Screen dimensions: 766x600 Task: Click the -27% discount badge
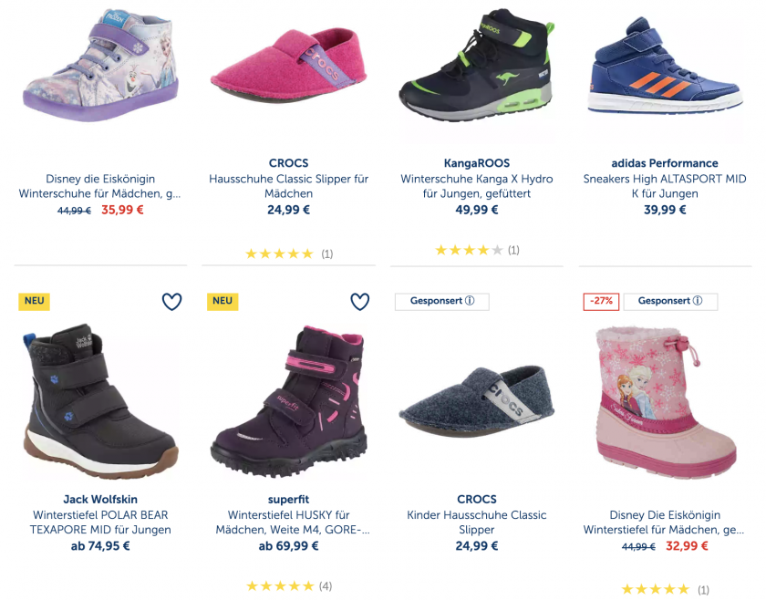click(601, 302)
